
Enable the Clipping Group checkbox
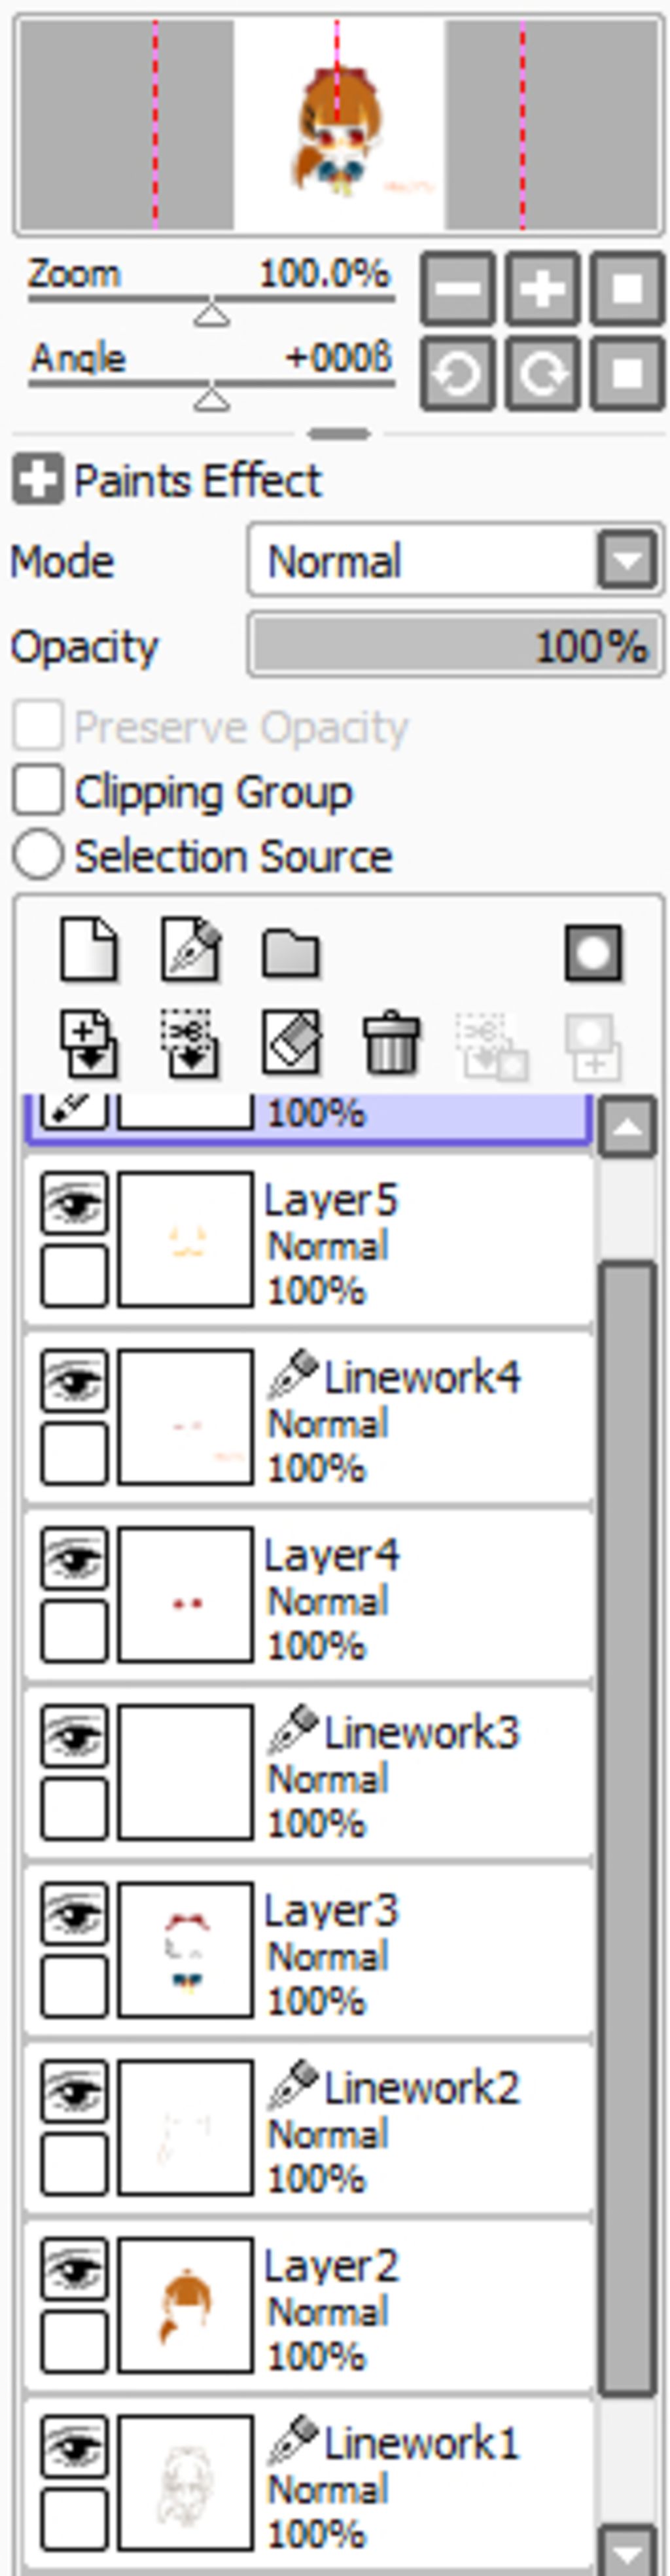tap(38, 791)
